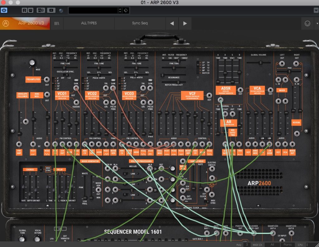319x247 pixels.
Task: Open the preset browser library icon
Action: point(57,23)
